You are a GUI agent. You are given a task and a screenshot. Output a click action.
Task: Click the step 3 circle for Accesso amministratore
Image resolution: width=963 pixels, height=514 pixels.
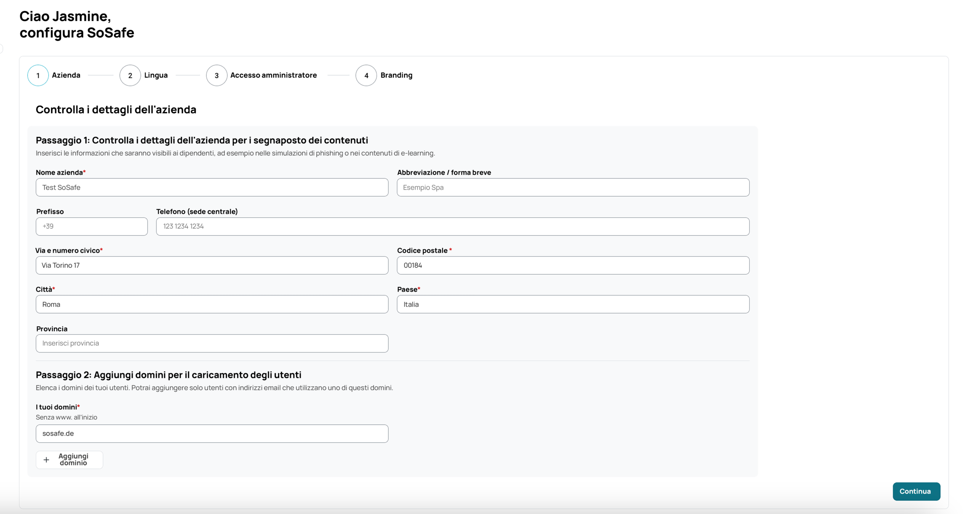click(217, 75)
